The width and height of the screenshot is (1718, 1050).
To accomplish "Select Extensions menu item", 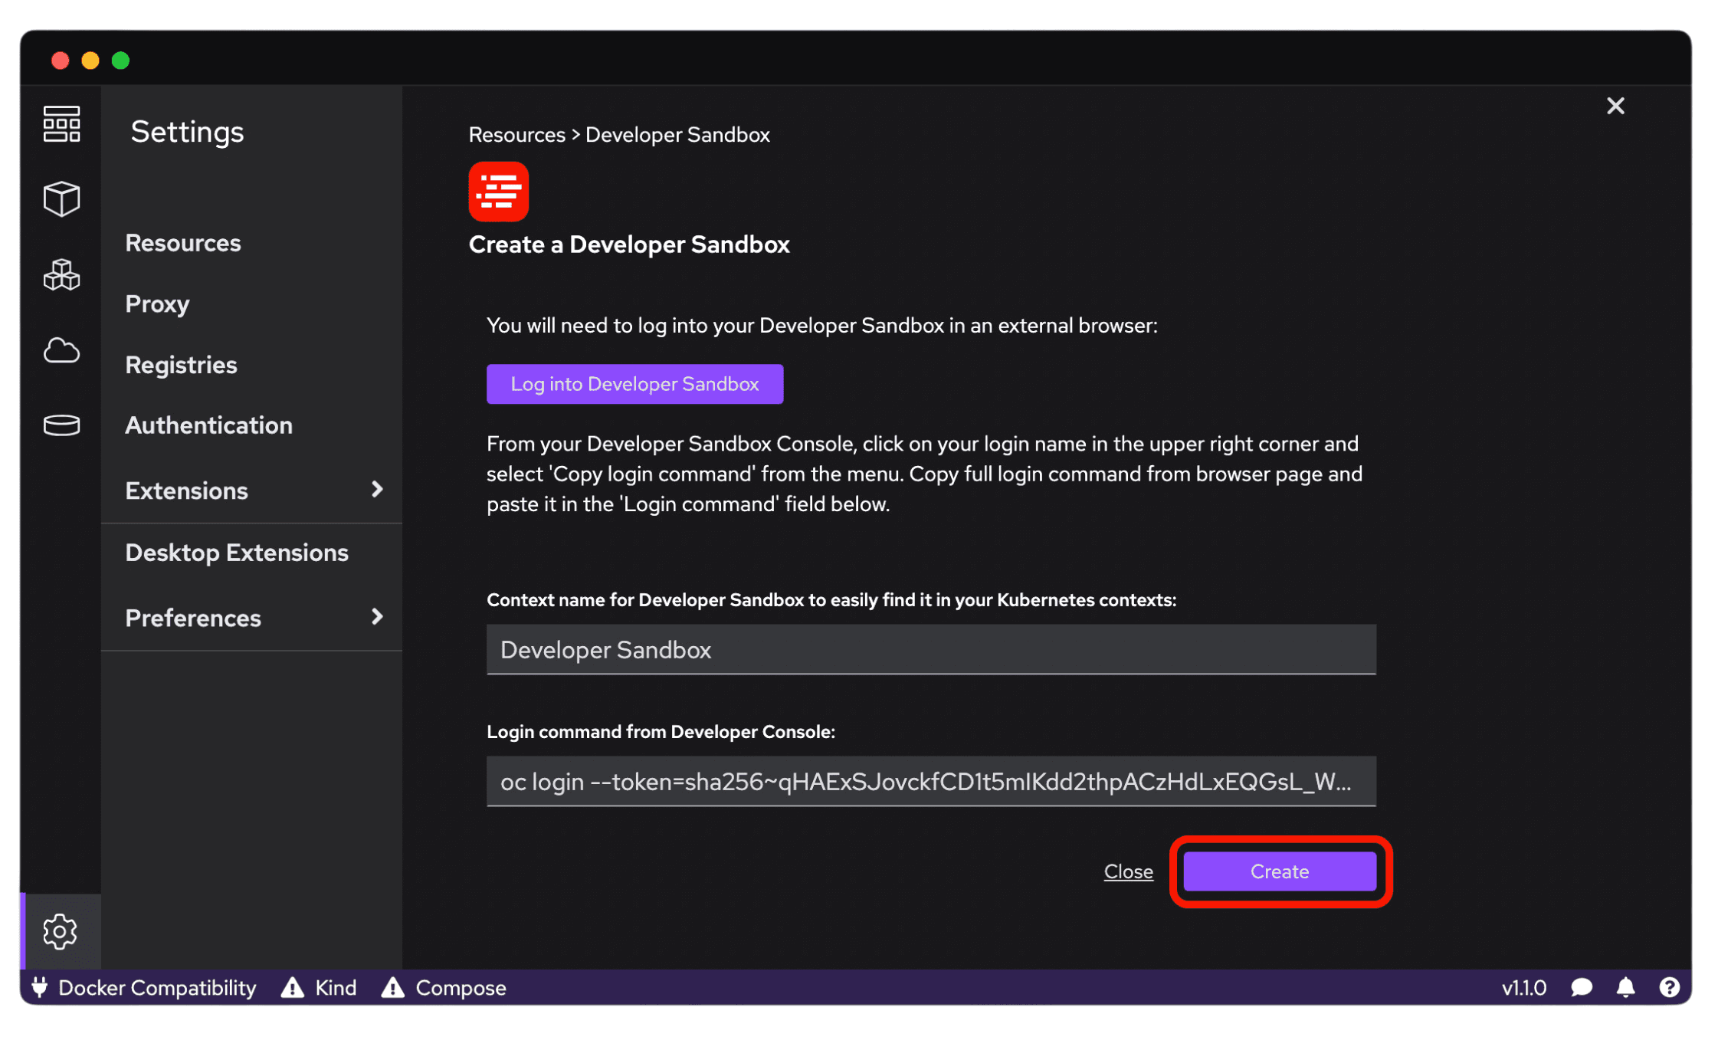I will (251, 491).
